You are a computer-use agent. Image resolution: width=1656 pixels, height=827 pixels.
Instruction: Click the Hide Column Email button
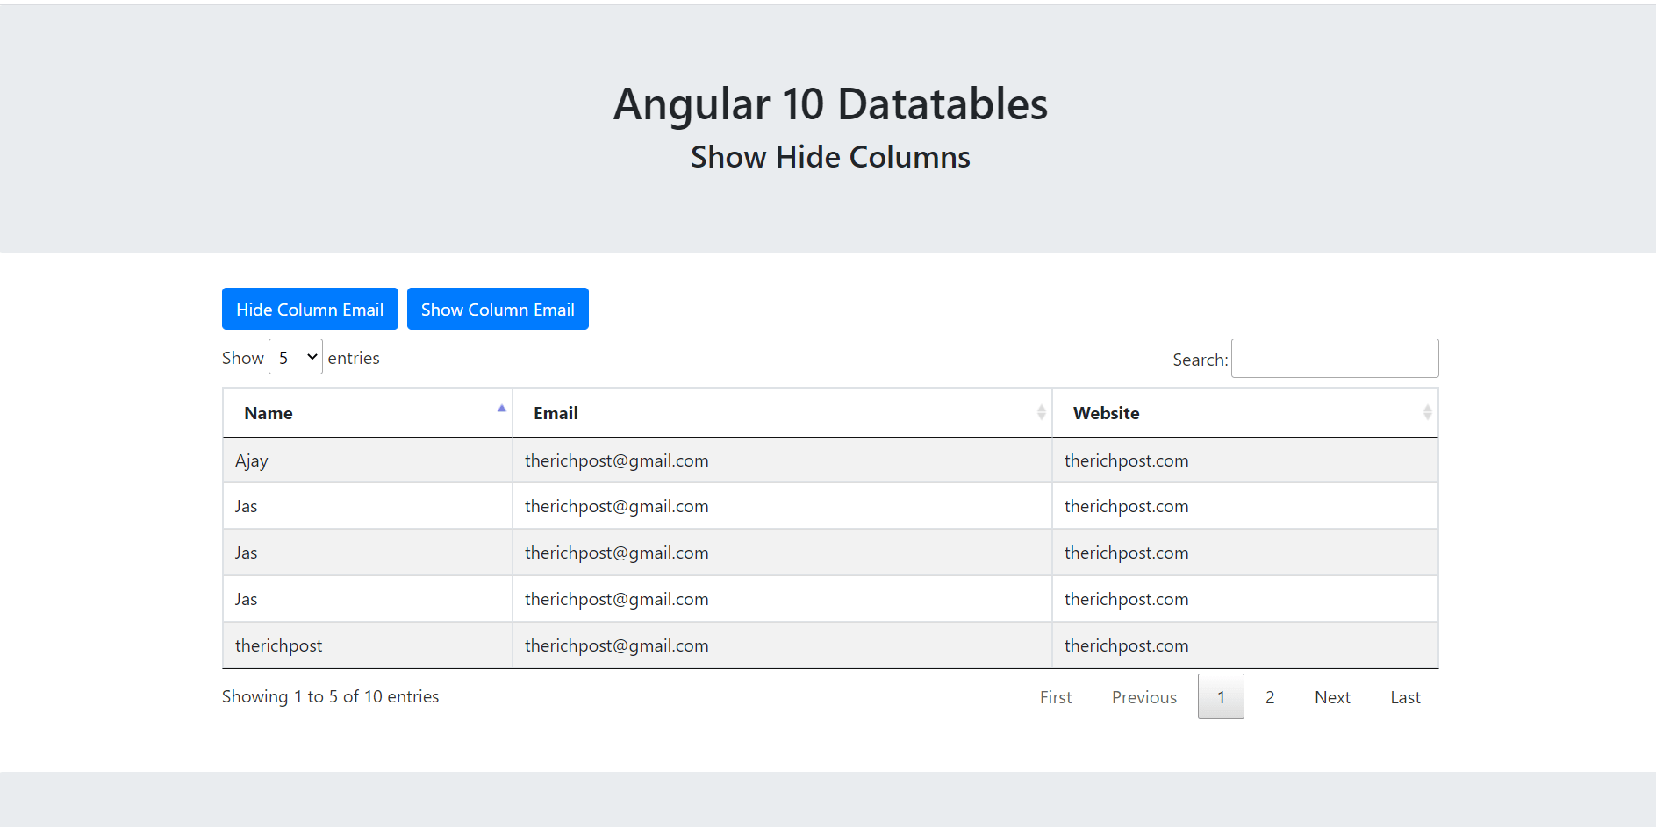point(309,309)
